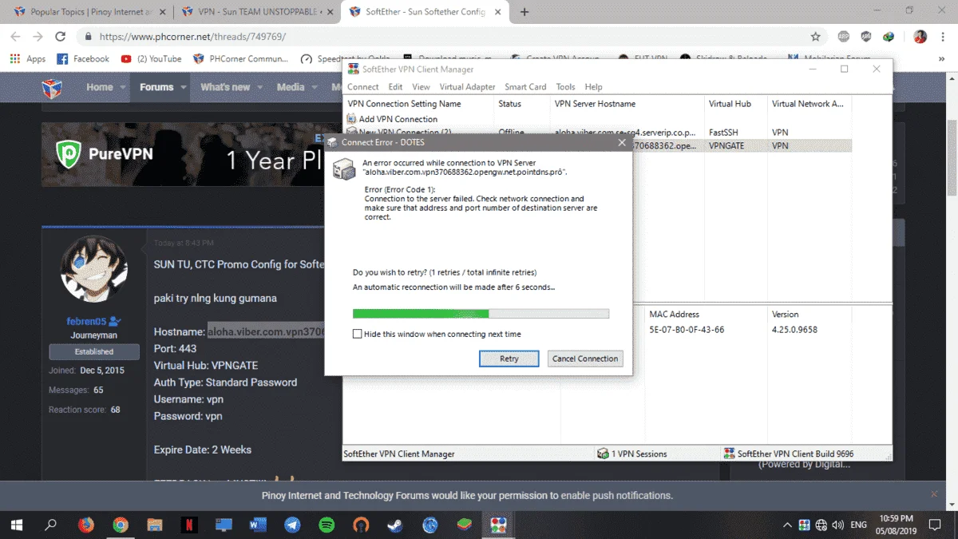The image size is (958, 539).
Task: Click the 4.25.0.9658 version value
Action: point(794,330)
